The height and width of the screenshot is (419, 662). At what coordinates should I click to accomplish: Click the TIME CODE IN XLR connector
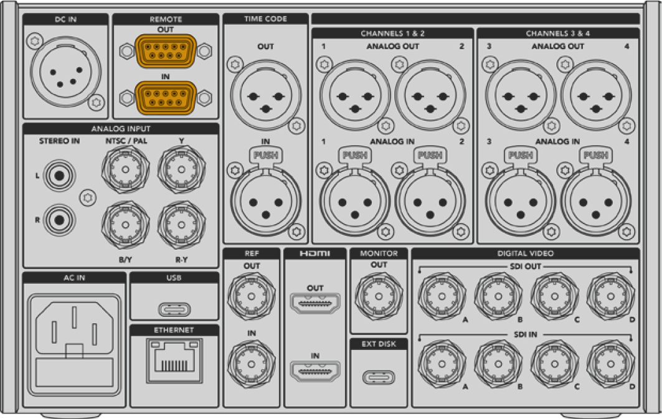click(x=265, y=201)
